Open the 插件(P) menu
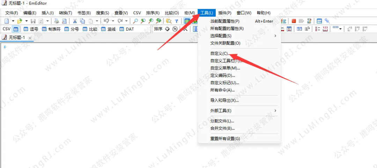377x168 pixels. 225,13
